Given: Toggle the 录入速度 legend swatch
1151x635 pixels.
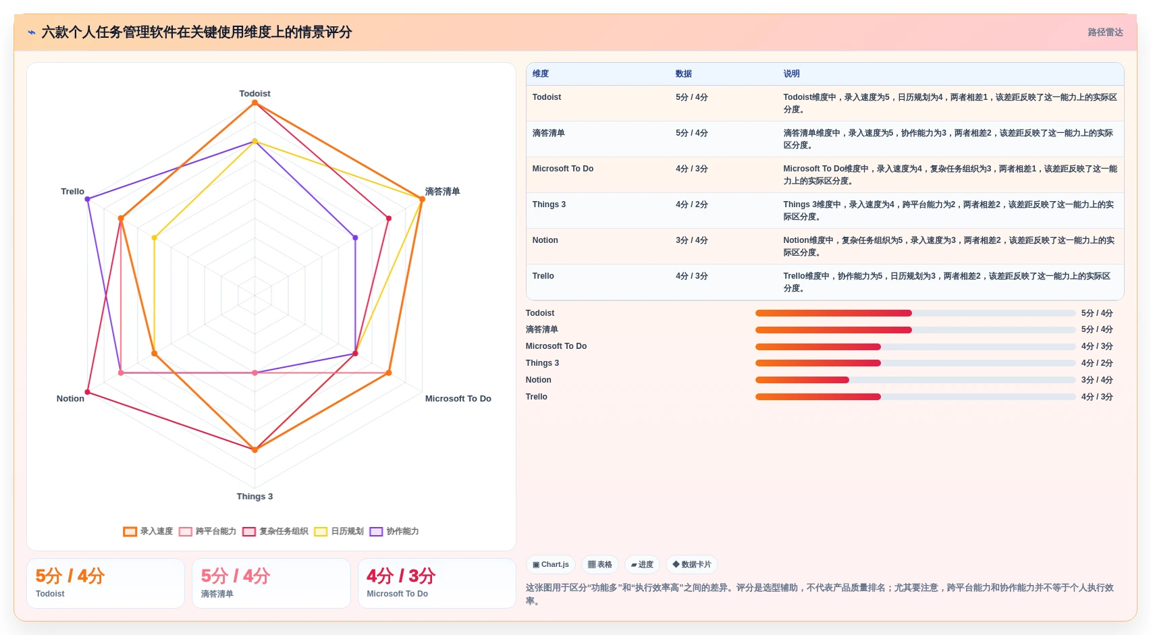Looking at the screenshot, I should [130, 532].
